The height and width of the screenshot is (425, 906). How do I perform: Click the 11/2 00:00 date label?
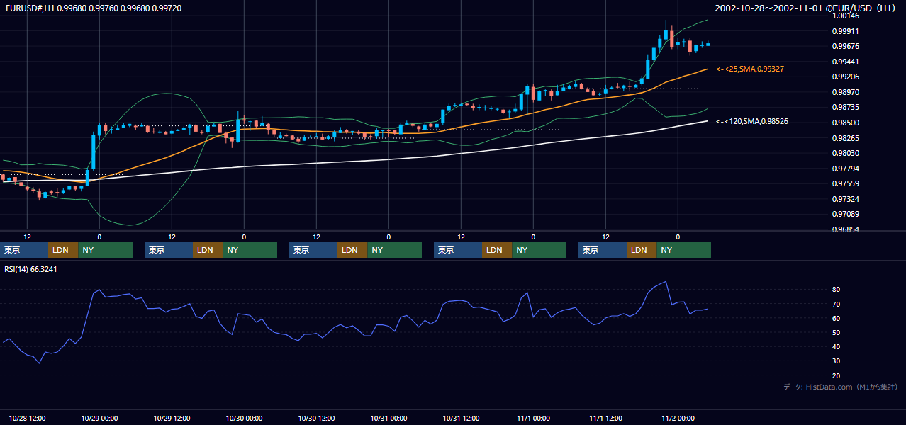click(678, 418)
